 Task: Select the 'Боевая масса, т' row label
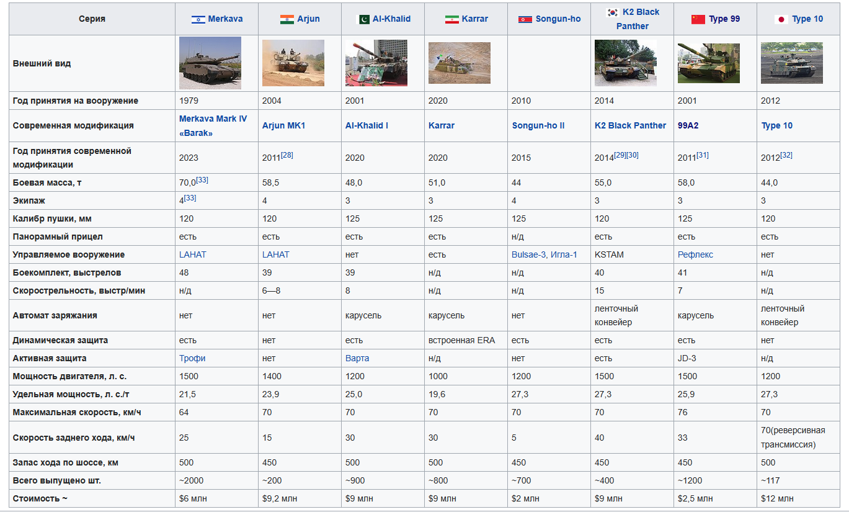[92, 182]
